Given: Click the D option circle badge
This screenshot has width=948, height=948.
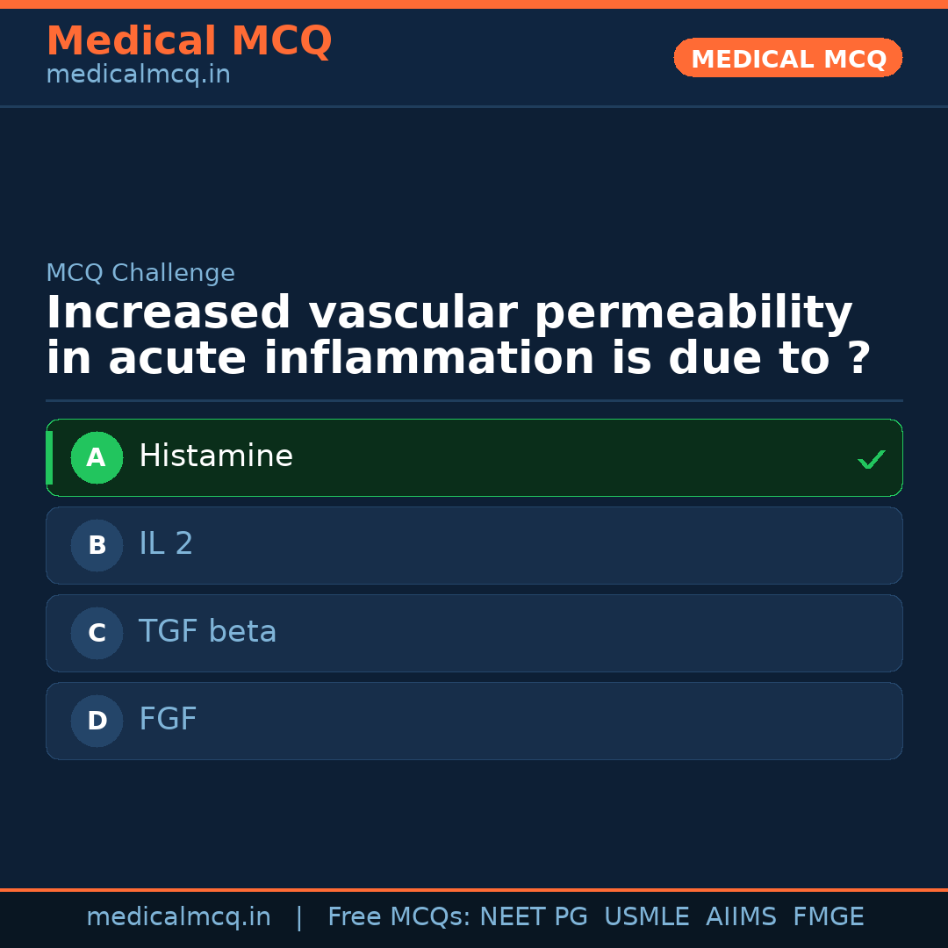Looking at the screenshot, I should pyautogui.click(x=97, y=721).
